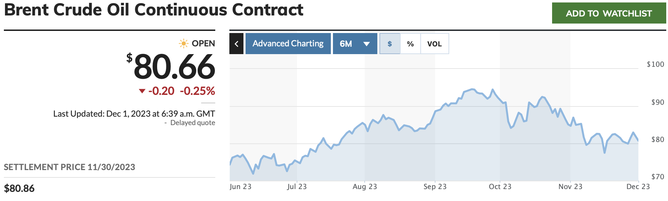This screenshot has height=201, width=668.
Task: Click the sun market-open status icon
Action: click(184, 44)
